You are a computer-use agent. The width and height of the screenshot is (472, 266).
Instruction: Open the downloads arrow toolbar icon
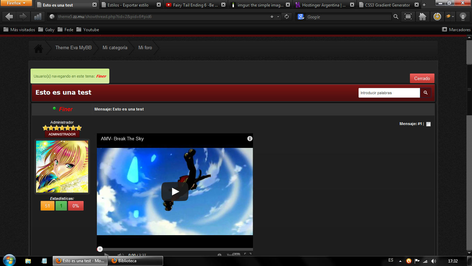(437, 16)
